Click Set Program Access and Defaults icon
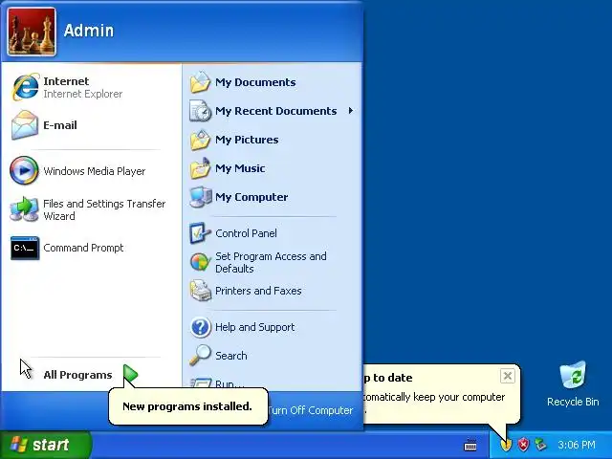This screenshot has width=612, height=459. 200,262
